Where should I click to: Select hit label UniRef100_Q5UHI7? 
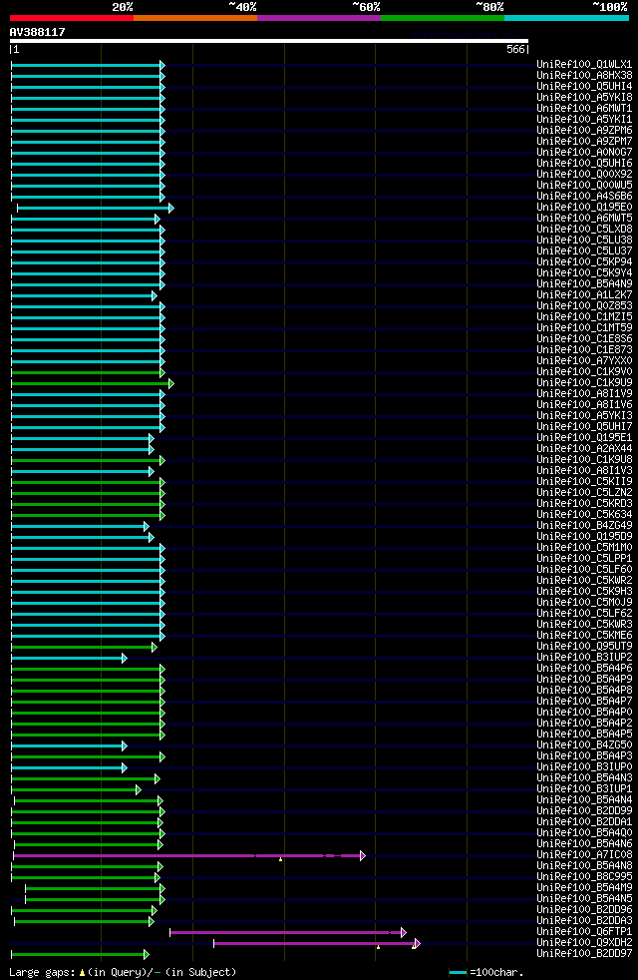584,426
